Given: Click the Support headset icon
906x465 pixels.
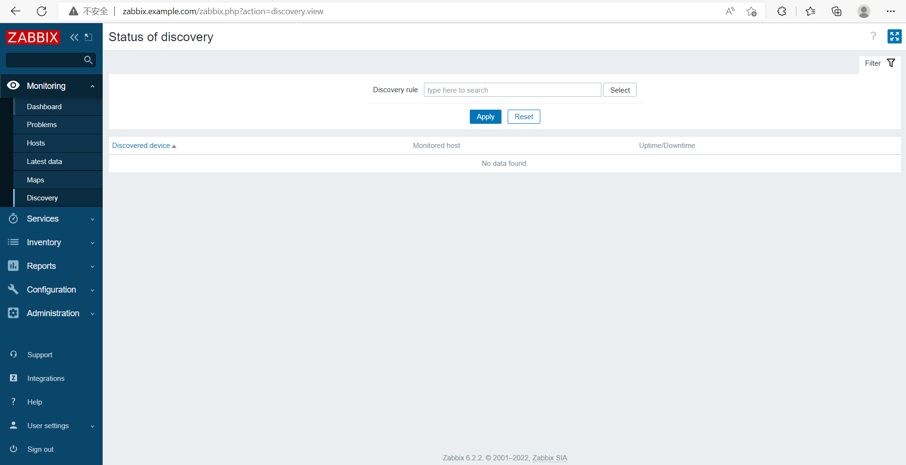Looking at the screenshot, I should [x=14, y=354].
